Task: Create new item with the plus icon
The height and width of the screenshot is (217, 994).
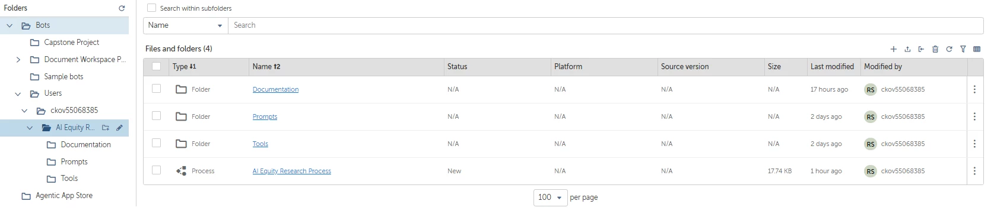Action: pos(893,49)
